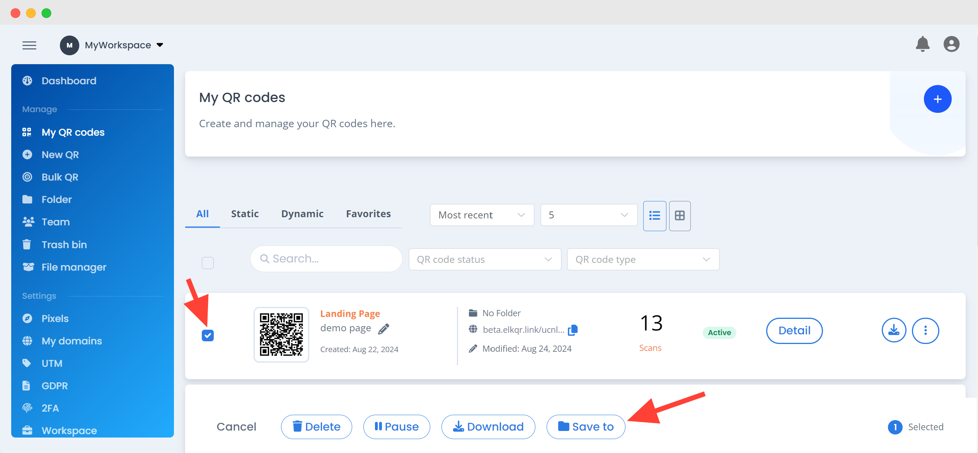Open the File manager
978x453 pixels.
tap(73, 267)
